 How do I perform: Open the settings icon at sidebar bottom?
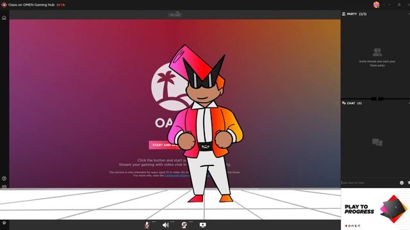(x=4, y=223)
